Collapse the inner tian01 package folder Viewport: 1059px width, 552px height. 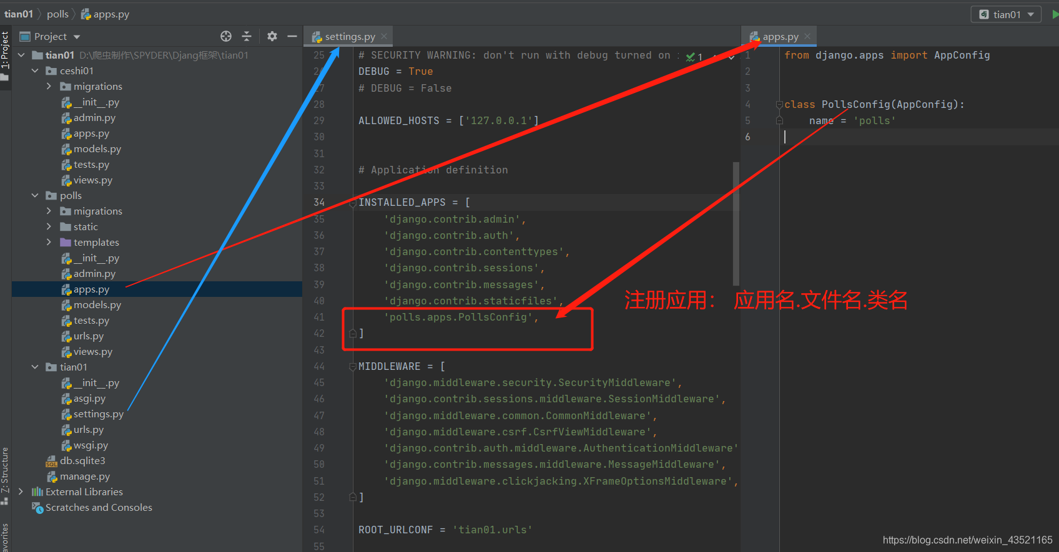point(35,367)
